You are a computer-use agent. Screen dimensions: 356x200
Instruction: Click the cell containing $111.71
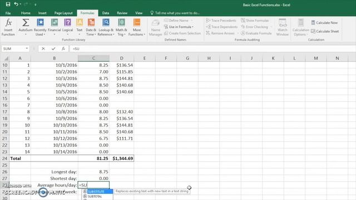(x=122, y=138)
